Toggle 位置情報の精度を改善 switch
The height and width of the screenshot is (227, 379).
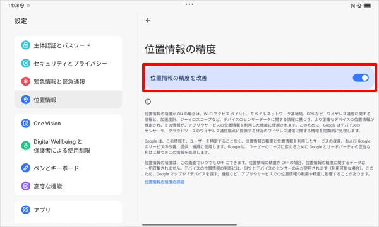click(x=361, y=78)
